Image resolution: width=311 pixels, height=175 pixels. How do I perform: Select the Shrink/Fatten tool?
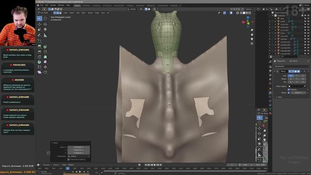[45, 67]
